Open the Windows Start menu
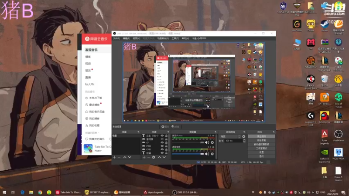The height and width of the screenshot is (196, 349). tap(4, 193)
